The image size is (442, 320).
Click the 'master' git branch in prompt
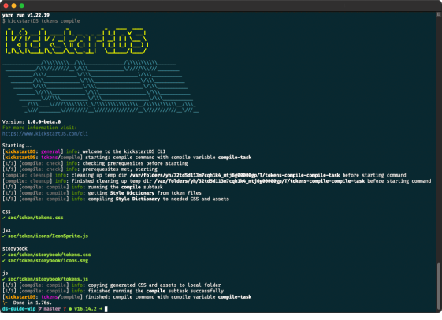point(52,309)
